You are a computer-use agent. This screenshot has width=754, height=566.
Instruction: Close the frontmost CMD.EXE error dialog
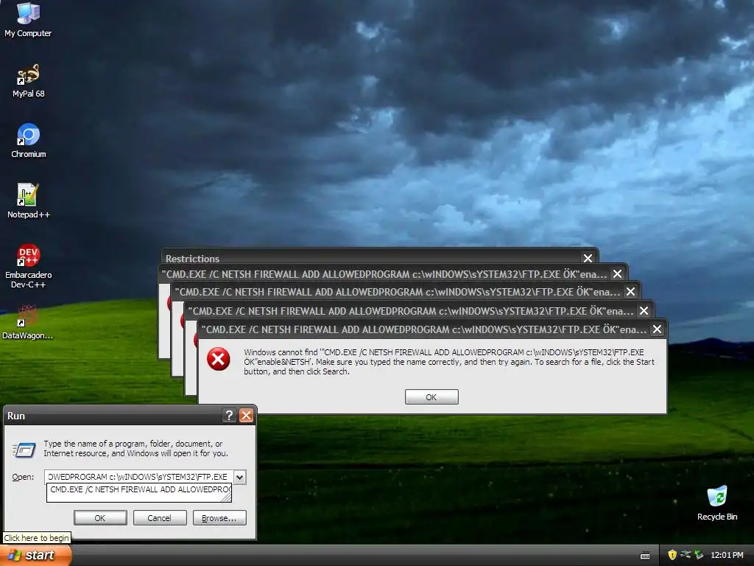657,329
